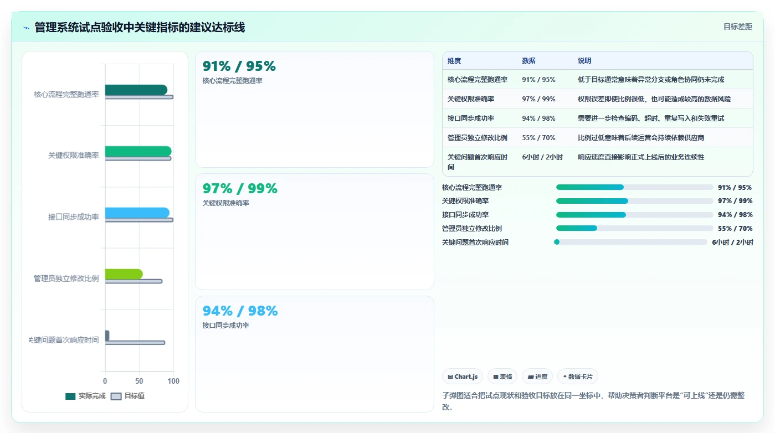Click the 关键问题首次响应时间 chart axis label

(64, 340)
